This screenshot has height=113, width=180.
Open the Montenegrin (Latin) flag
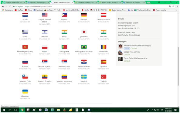point(25,47)
